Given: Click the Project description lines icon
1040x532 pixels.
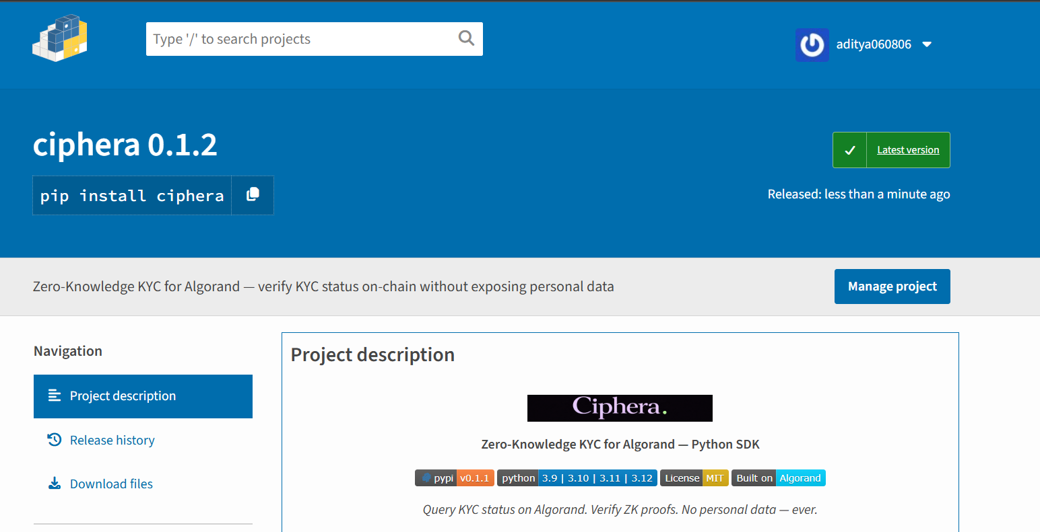Looking at the screenshot, I should click(55, 395).
